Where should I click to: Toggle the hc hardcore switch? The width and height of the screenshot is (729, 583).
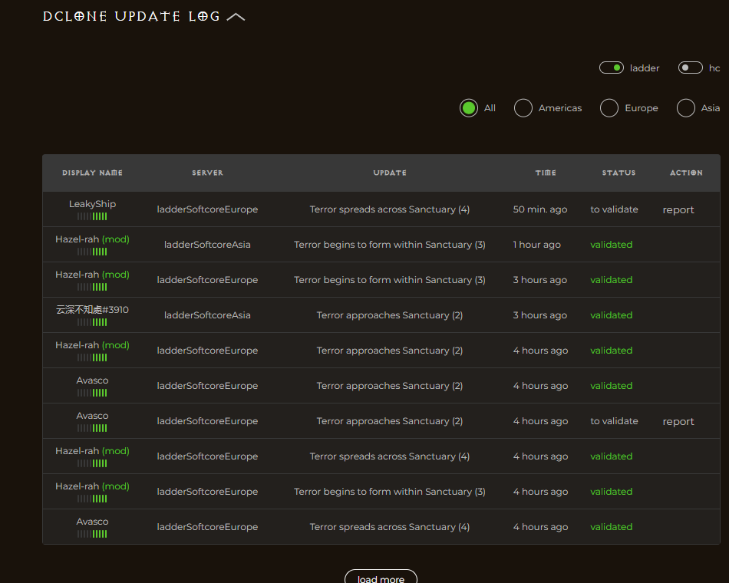(690, 68)
